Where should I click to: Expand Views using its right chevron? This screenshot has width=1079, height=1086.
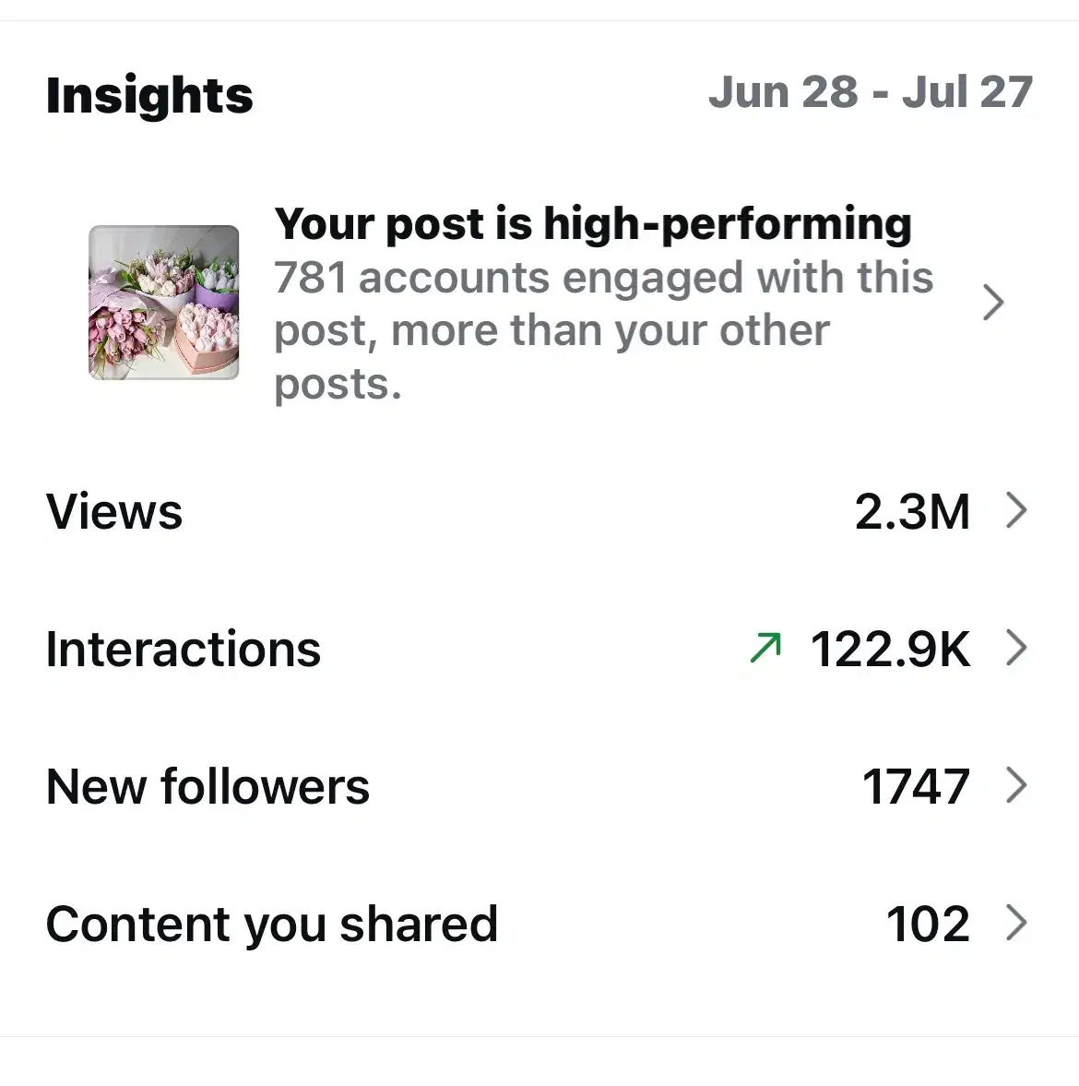point(1015,510)
